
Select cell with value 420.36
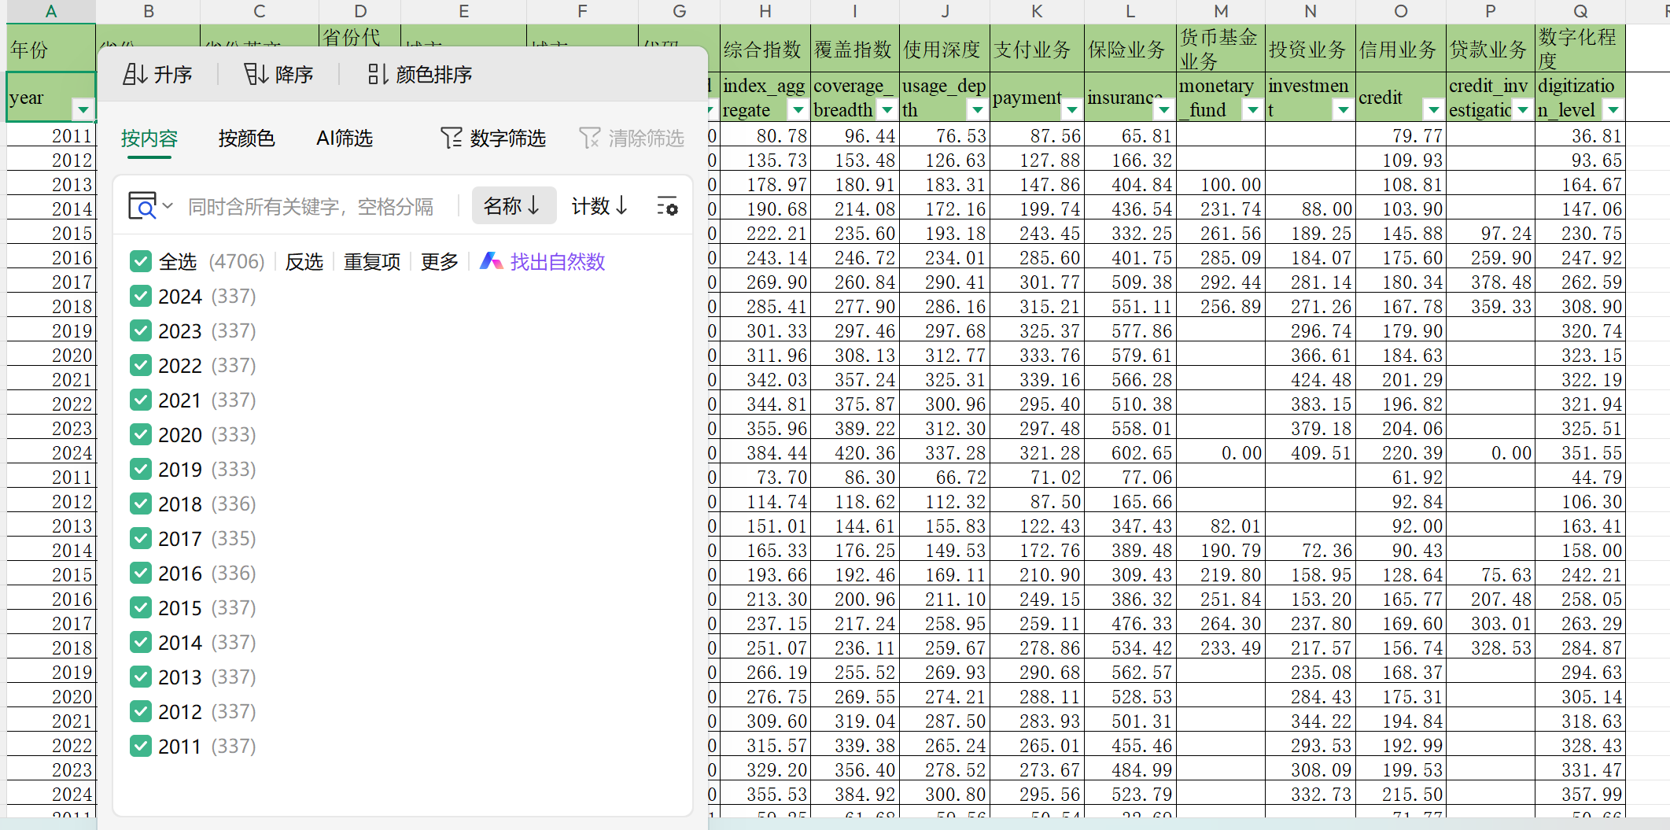coord(854,453)
